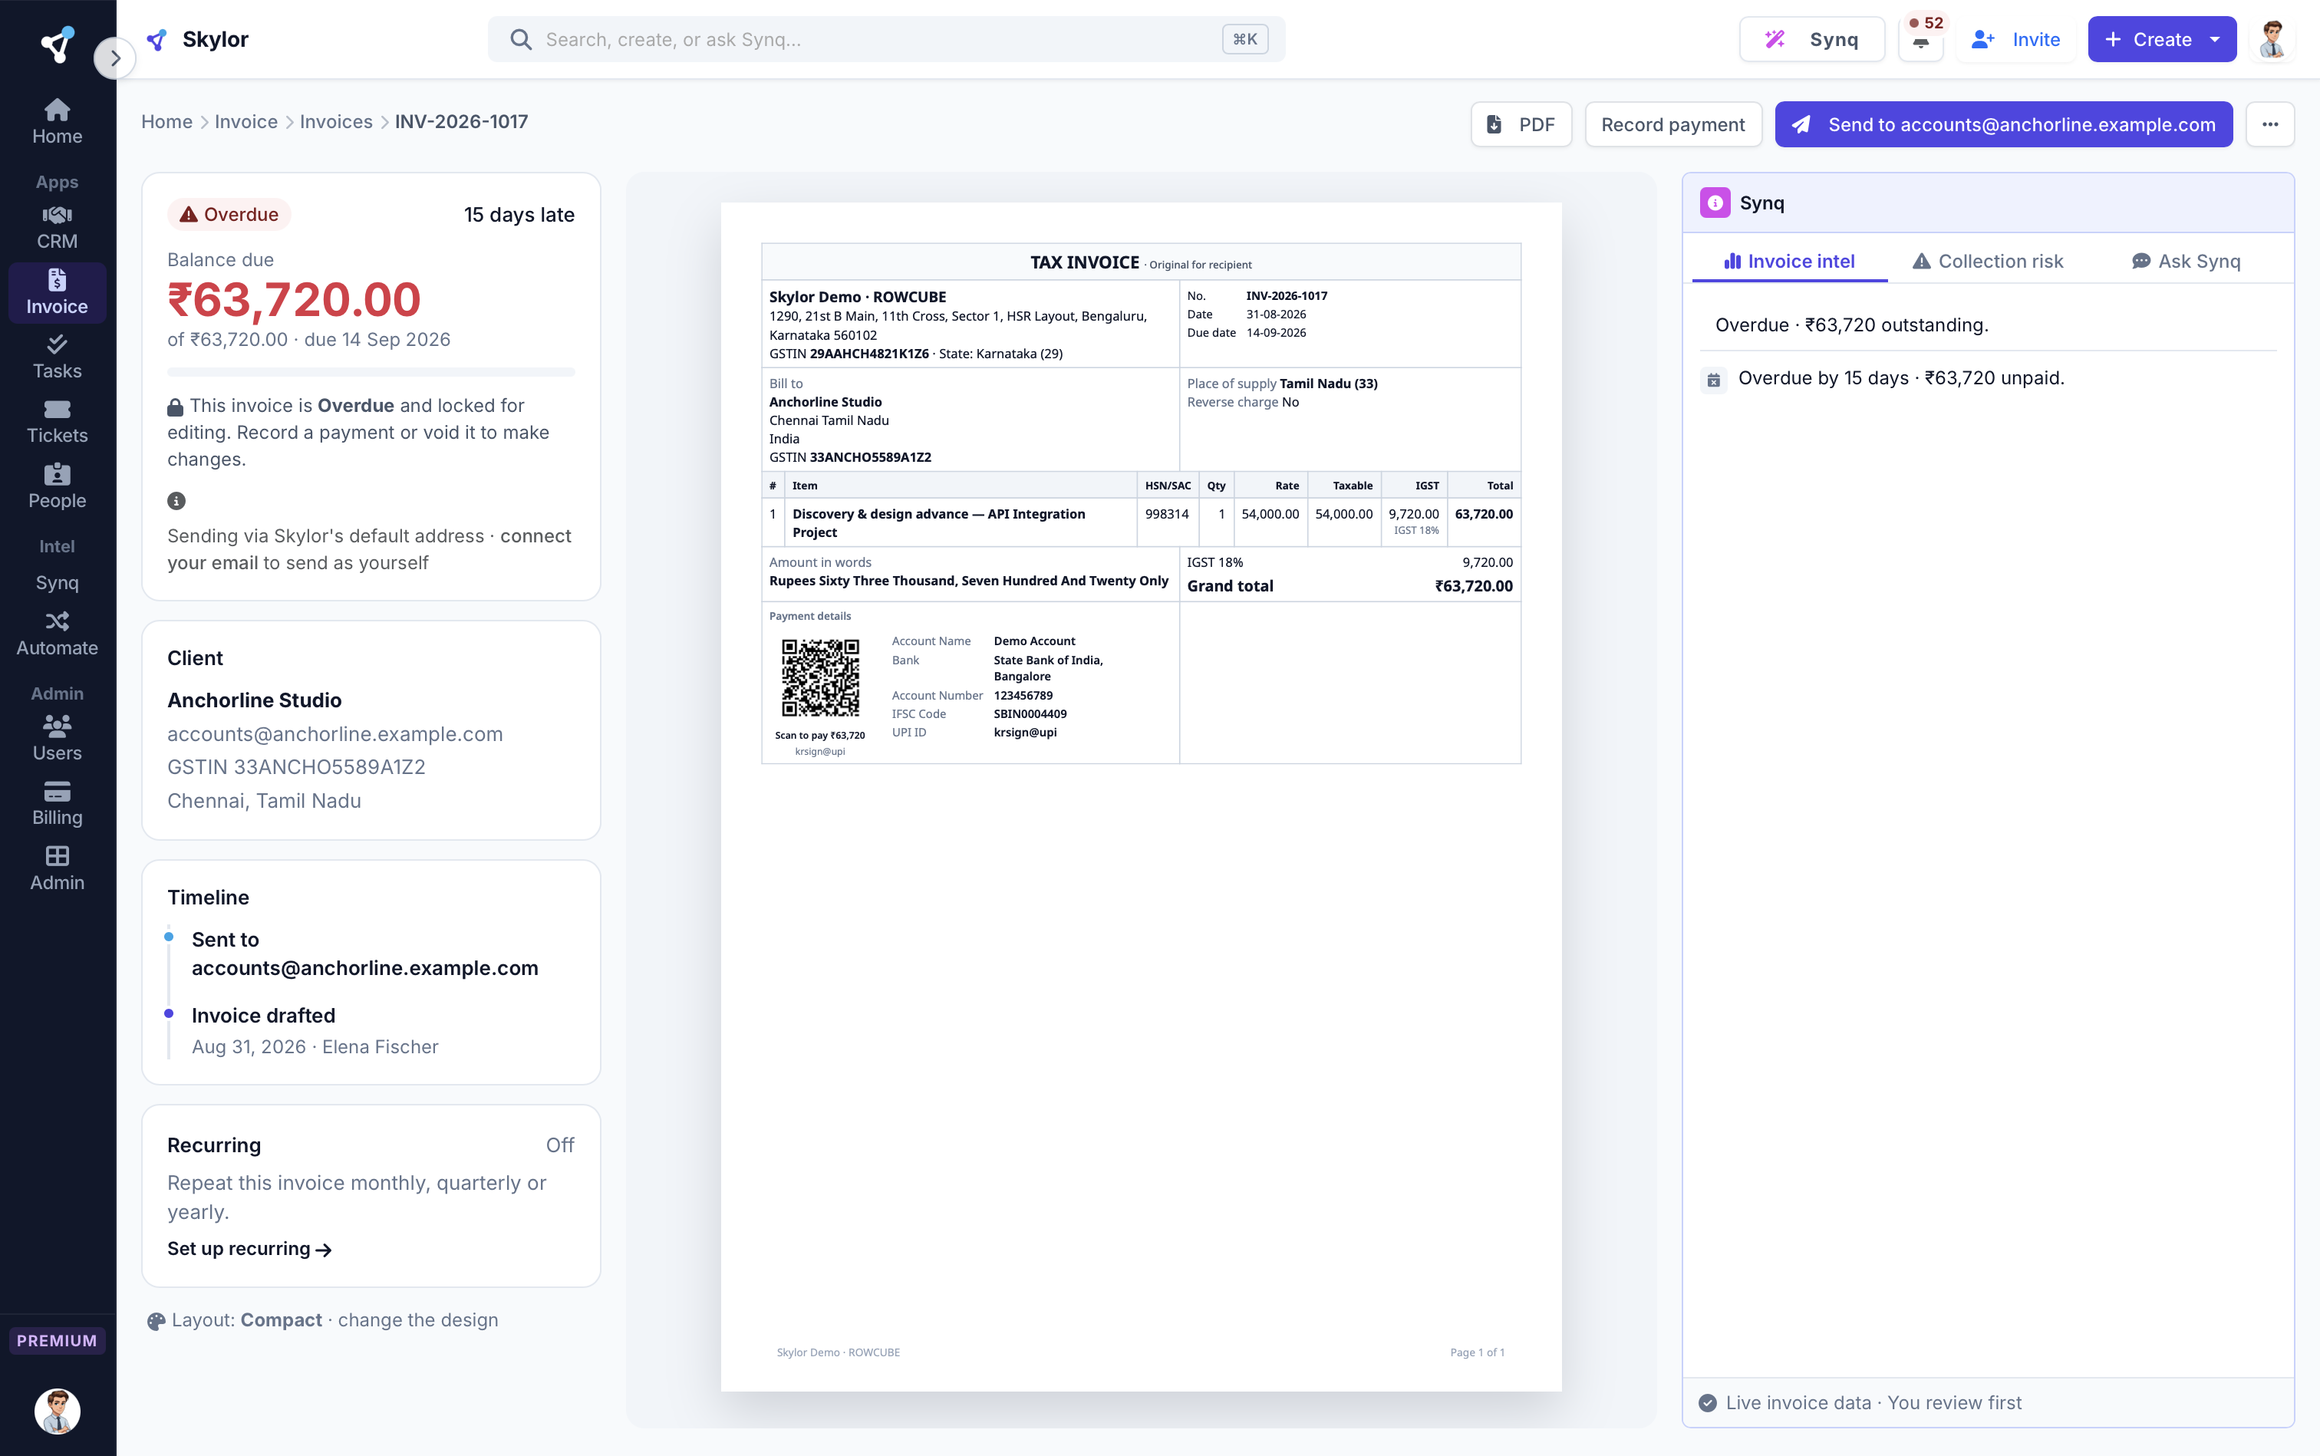Click the Recurring Off status
This screenshot has width=2320, height=1456.
[559, 1145]
